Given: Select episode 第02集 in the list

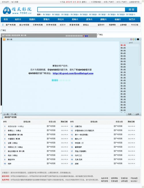Looking at the screenshot, I should 123,48.
